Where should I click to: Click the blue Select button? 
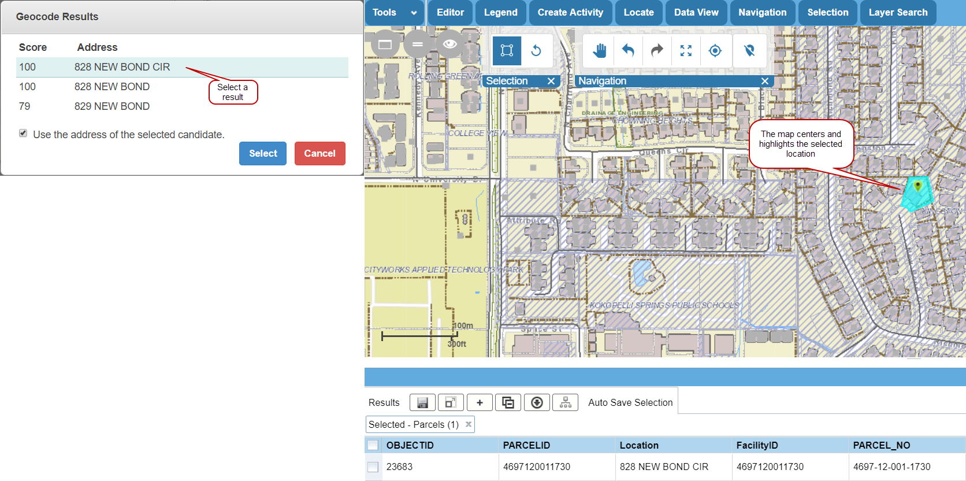click(263, 153)
